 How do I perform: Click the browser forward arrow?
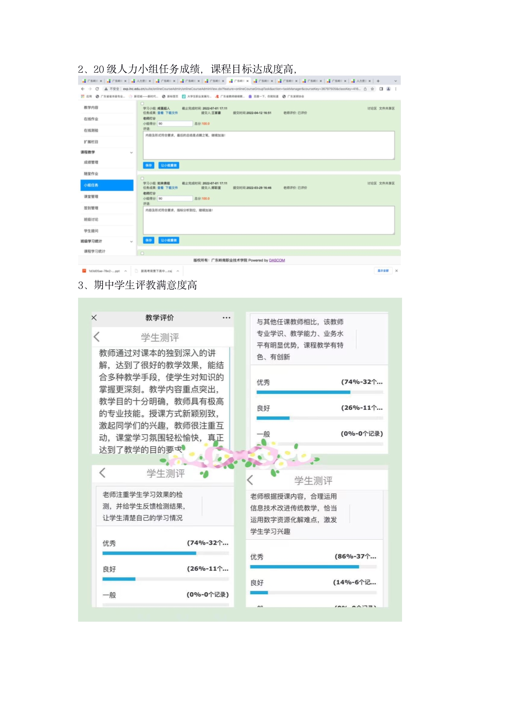[90, 89]
